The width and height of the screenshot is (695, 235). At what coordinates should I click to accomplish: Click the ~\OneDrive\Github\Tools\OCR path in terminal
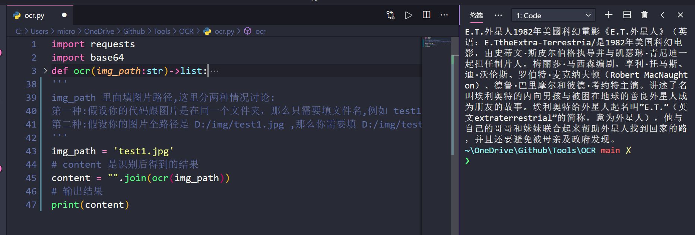(530, 151)
